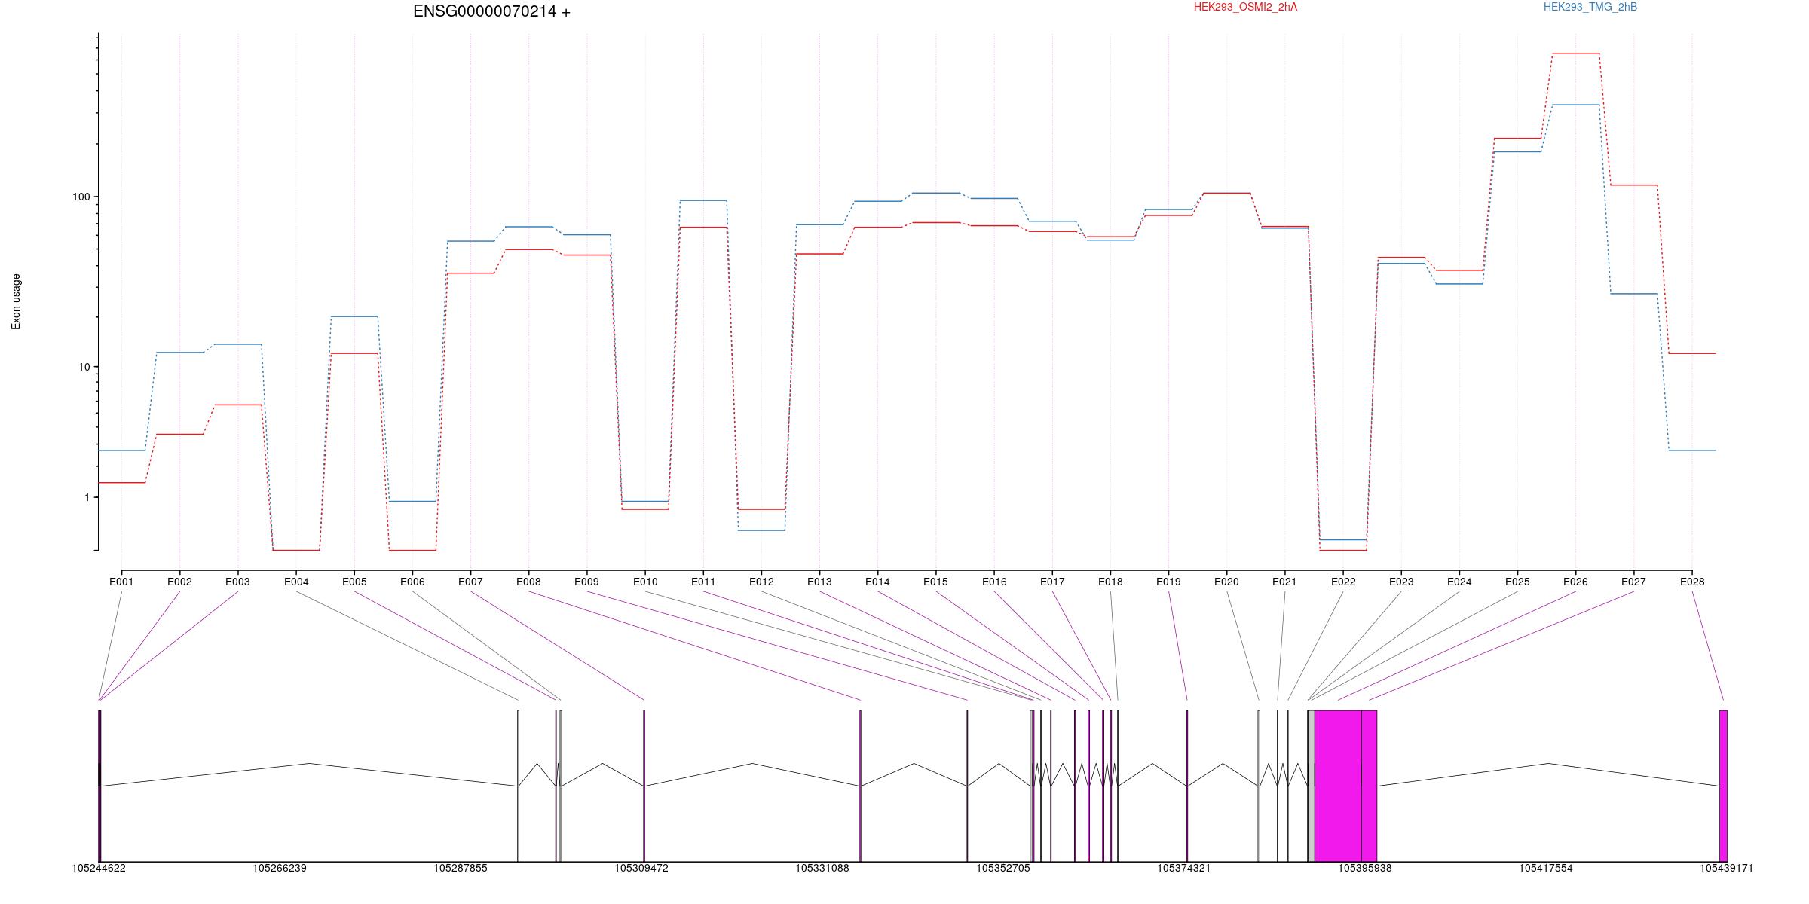This screenshot has height=904, width=1809.
Task: Click the y-axis tick label 1
Action: tap(87, 497)
